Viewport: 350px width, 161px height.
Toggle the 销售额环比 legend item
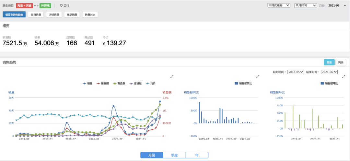[330, 83]
